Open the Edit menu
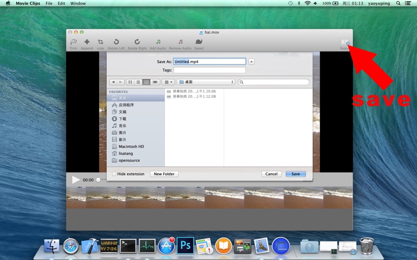 [x=62, y=3]
